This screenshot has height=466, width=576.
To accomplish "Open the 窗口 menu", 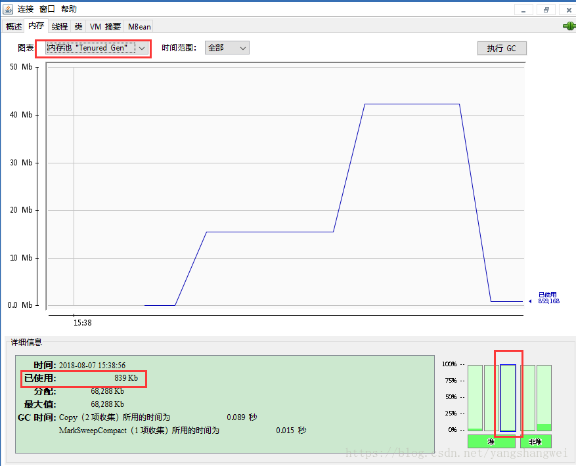I will click(47, 9).
